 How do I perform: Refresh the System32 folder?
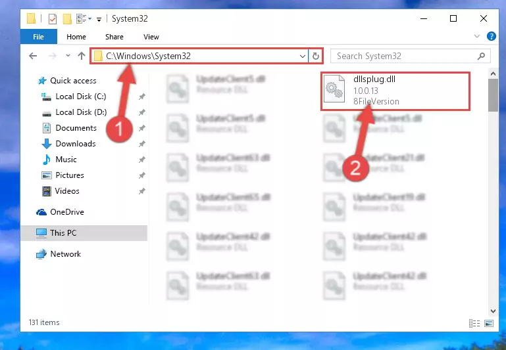(x=316, y=56)
